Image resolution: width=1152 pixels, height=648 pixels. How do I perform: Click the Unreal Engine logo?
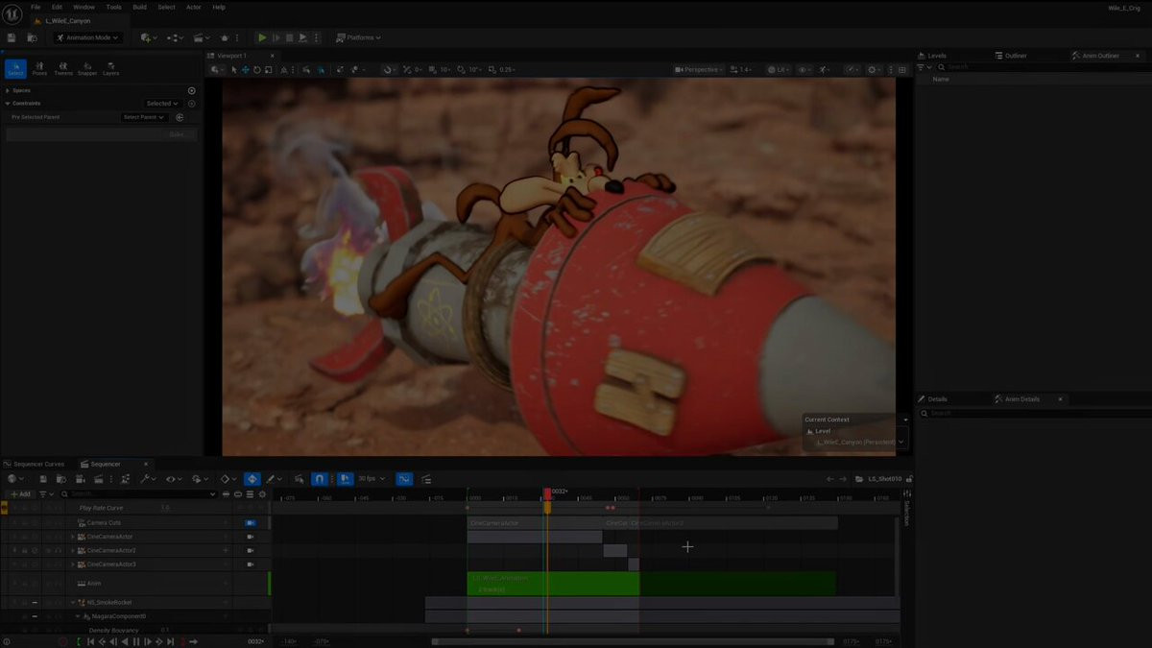coord(12,13)
